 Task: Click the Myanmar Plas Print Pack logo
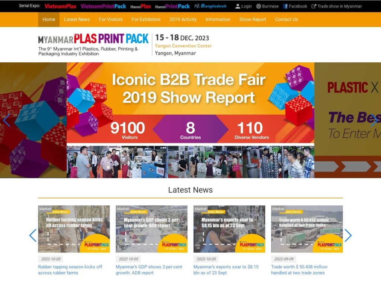tap(93, 39)
